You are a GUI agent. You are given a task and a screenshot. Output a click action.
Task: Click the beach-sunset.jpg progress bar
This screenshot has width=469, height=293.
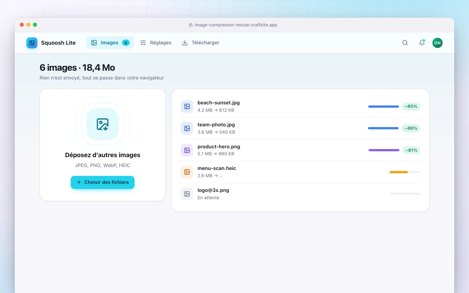[384, 107]
